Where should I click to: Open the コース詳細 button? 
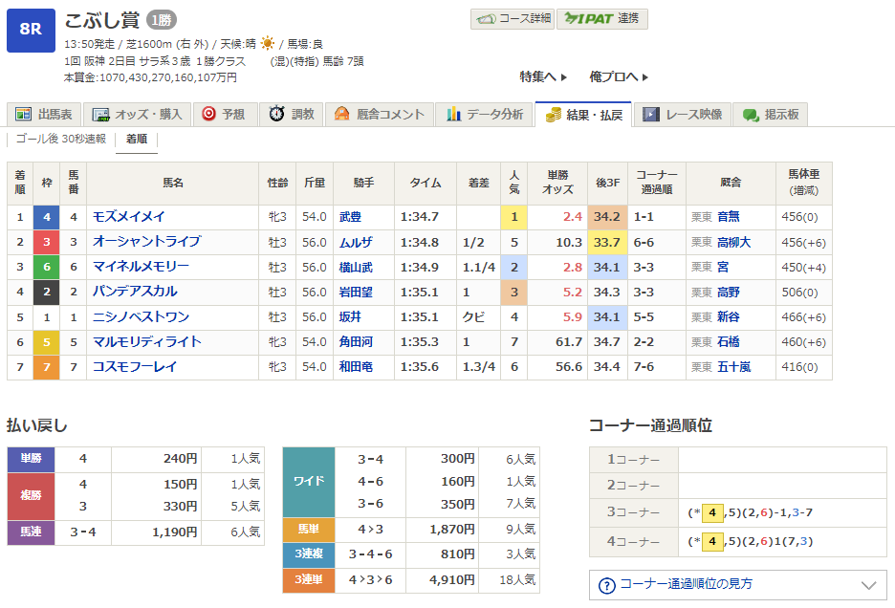[x=512, y=18]
